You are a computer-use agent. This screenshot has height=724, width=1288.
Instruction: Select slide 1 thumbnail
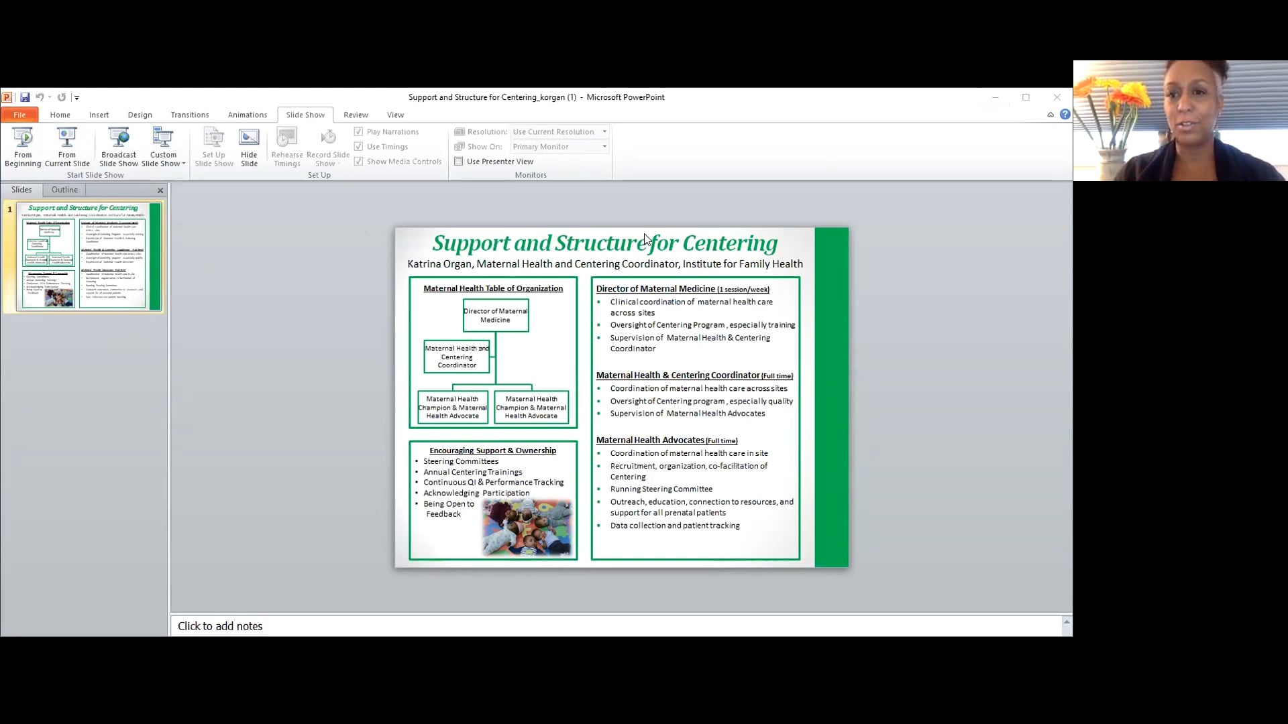pos(89,257)
